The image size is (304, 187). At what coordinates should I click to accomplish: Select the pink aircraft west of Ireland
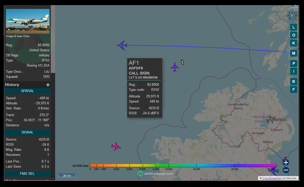click(x=116, y=146)
